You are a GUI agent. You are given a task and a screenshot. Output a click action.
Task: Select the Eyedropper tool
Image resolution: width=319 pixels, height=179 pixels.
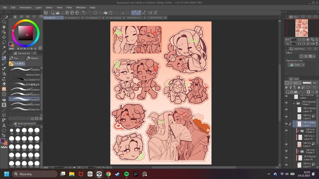pyautogui.click(x=4, y=52)
